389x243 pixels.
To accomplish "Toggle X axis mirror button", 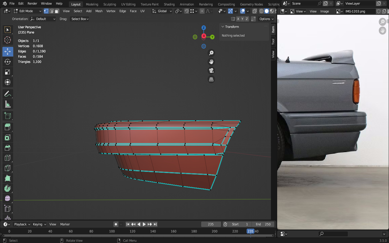I will point(238,19).
